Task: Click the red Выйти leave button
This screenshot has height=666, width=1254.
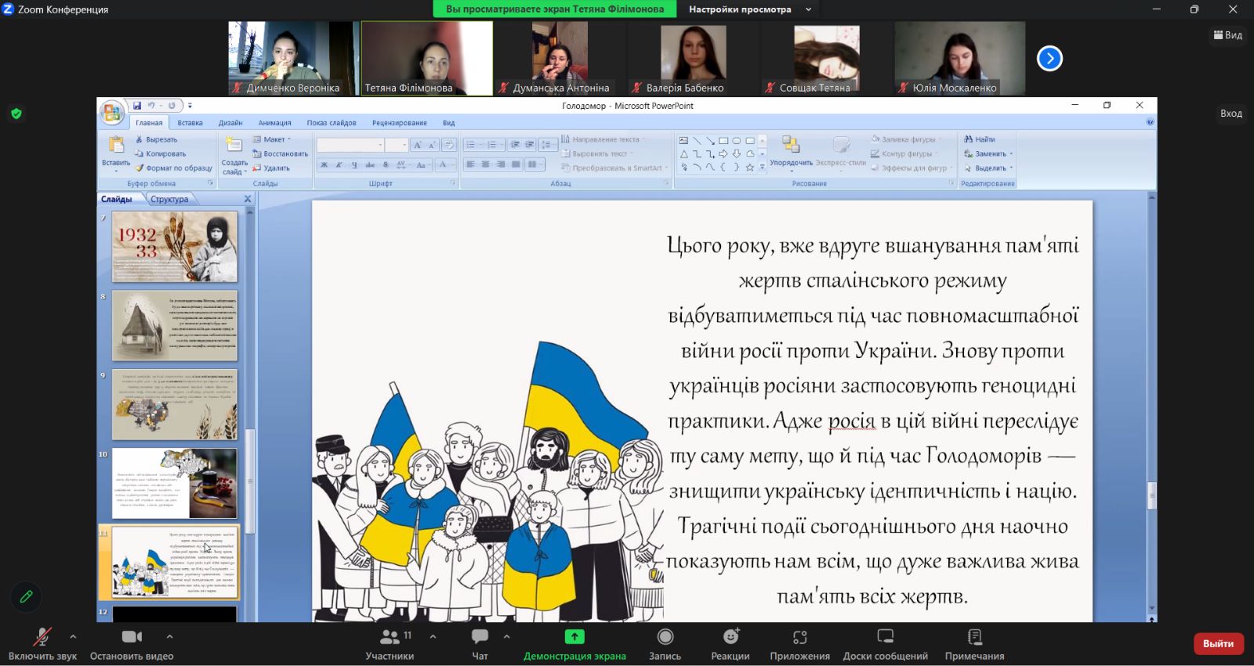Action: pyautogui.click(x=1218, y=643)
